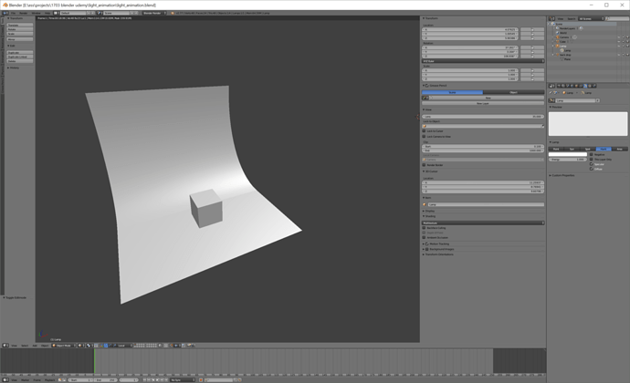Click the Clip Start value field
The image size is (630, 383).
click(483, 146)
